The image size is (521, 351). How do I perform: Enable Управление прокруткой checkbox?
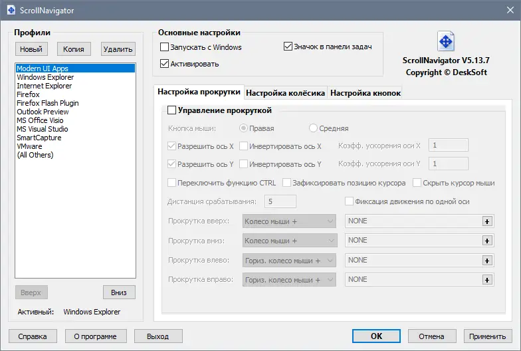click(171, 110)
